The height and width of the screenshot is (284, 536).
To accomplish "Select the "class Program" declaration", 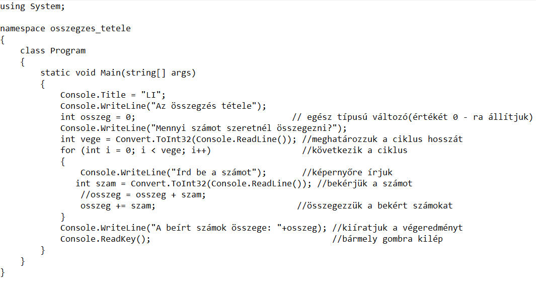I will point(52,50).
